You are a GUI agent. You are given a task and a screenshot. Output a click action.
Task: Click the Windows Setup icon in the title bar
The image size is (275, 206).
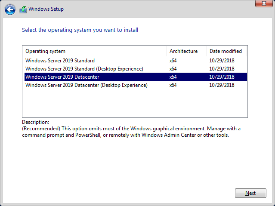[23, 9]
